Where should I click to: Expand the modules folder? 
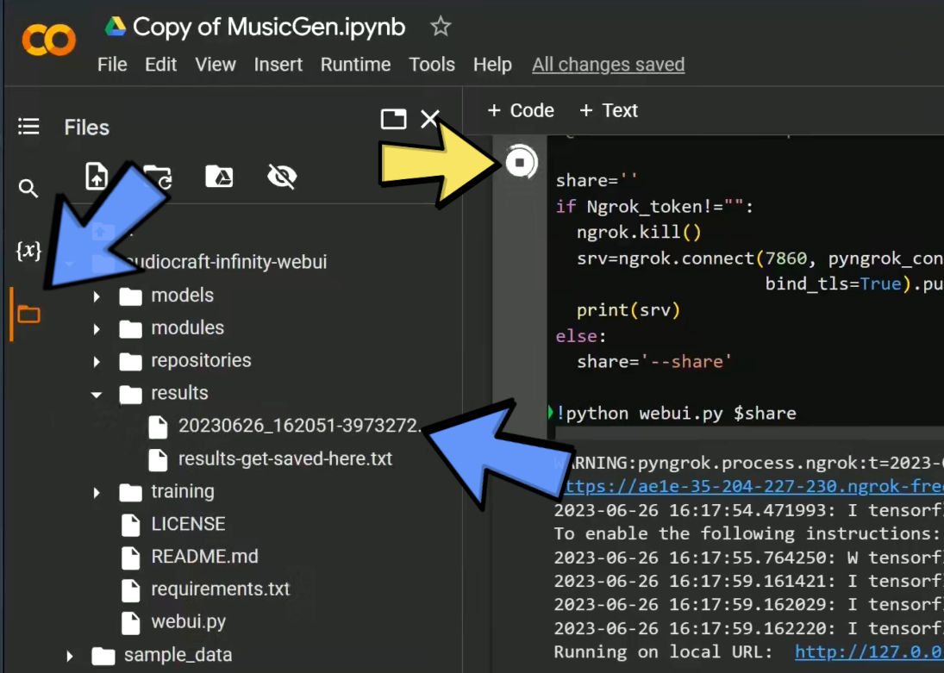tap(97, 328)
